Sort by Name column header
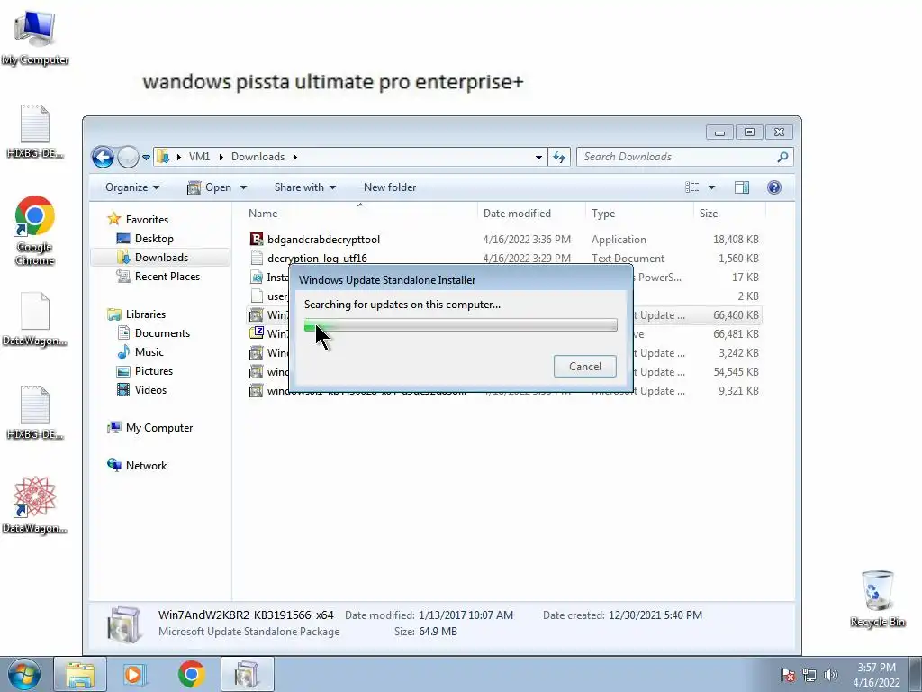The image size is (922, 692). coord(360,213)
